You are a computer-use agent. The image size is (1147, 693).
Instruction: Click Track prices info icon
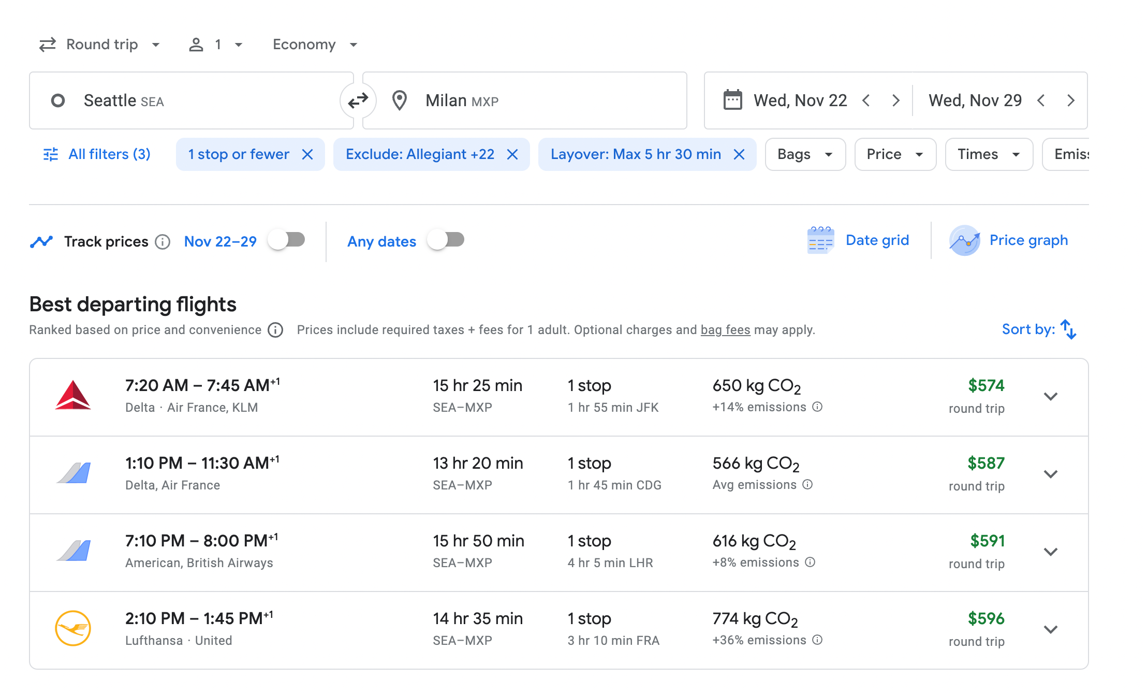[163, 242]
